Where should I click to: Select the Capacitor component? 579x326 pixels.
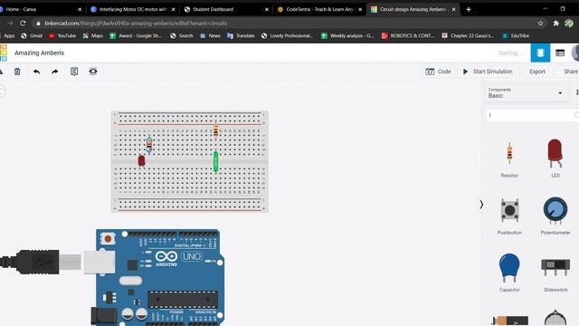tap(509, 273)
